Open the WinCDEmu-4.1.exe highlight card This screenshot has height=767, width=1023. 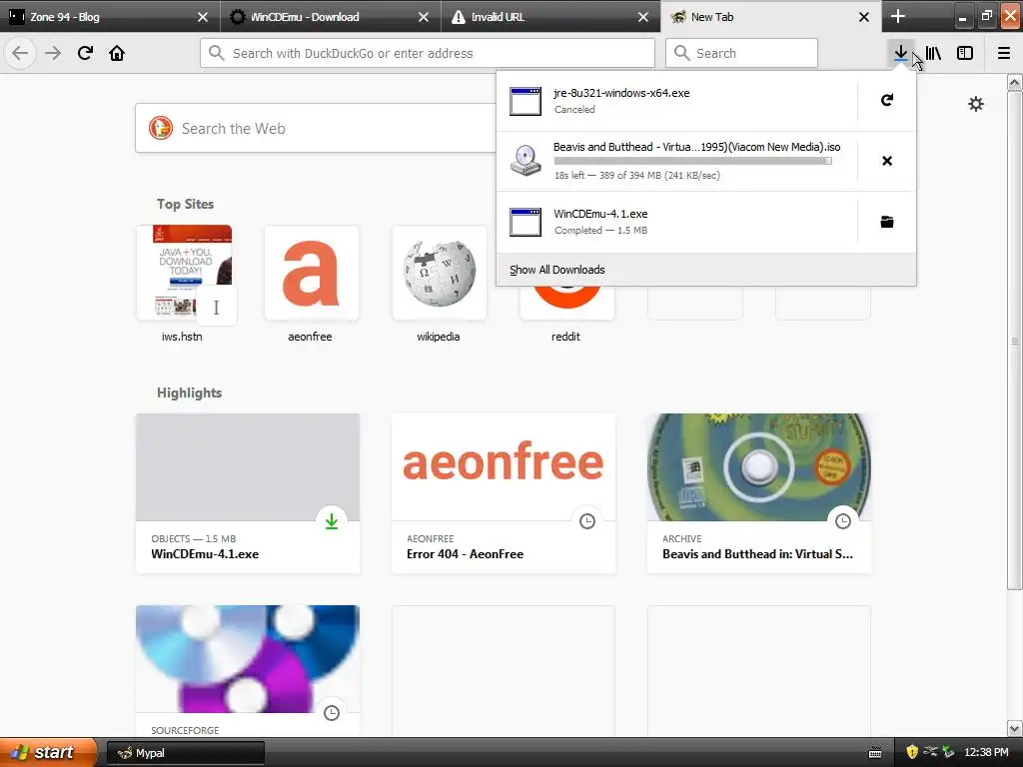[x=248, y=493]
